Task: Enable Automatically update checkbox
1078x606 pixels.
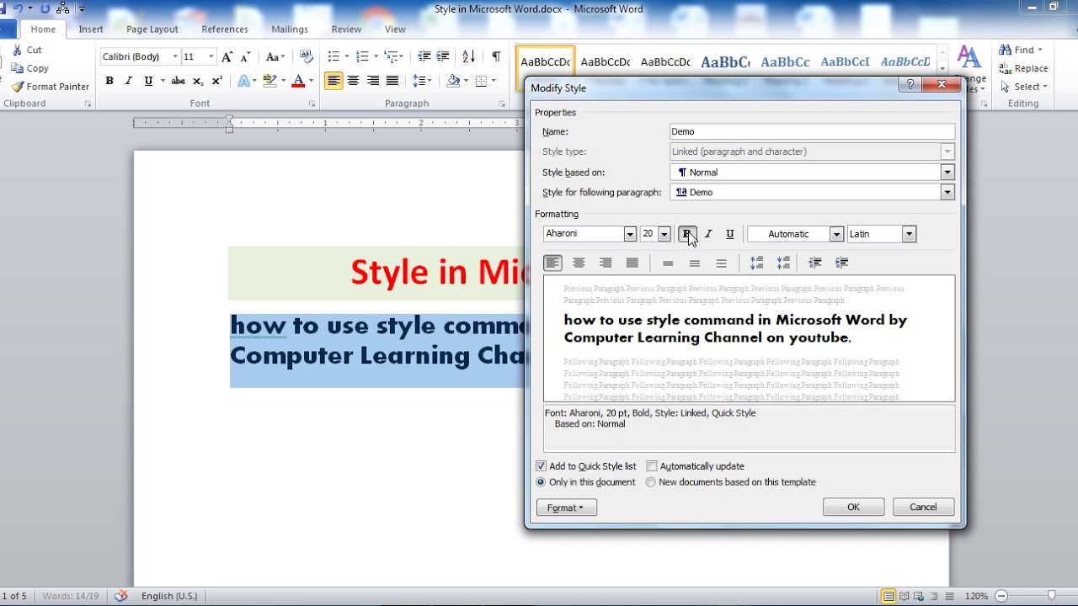Action: tap(652, 466)
